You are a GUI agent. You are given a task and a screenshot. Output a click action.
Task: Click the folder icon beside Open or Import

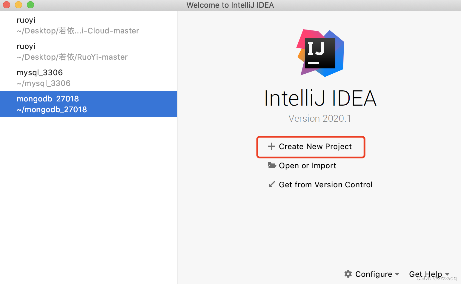(272, 166)
